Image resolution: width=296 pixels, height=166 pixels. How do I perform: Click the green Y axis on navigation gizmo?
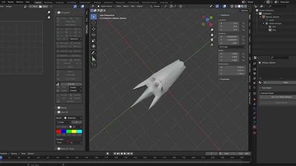click(211, 18)
